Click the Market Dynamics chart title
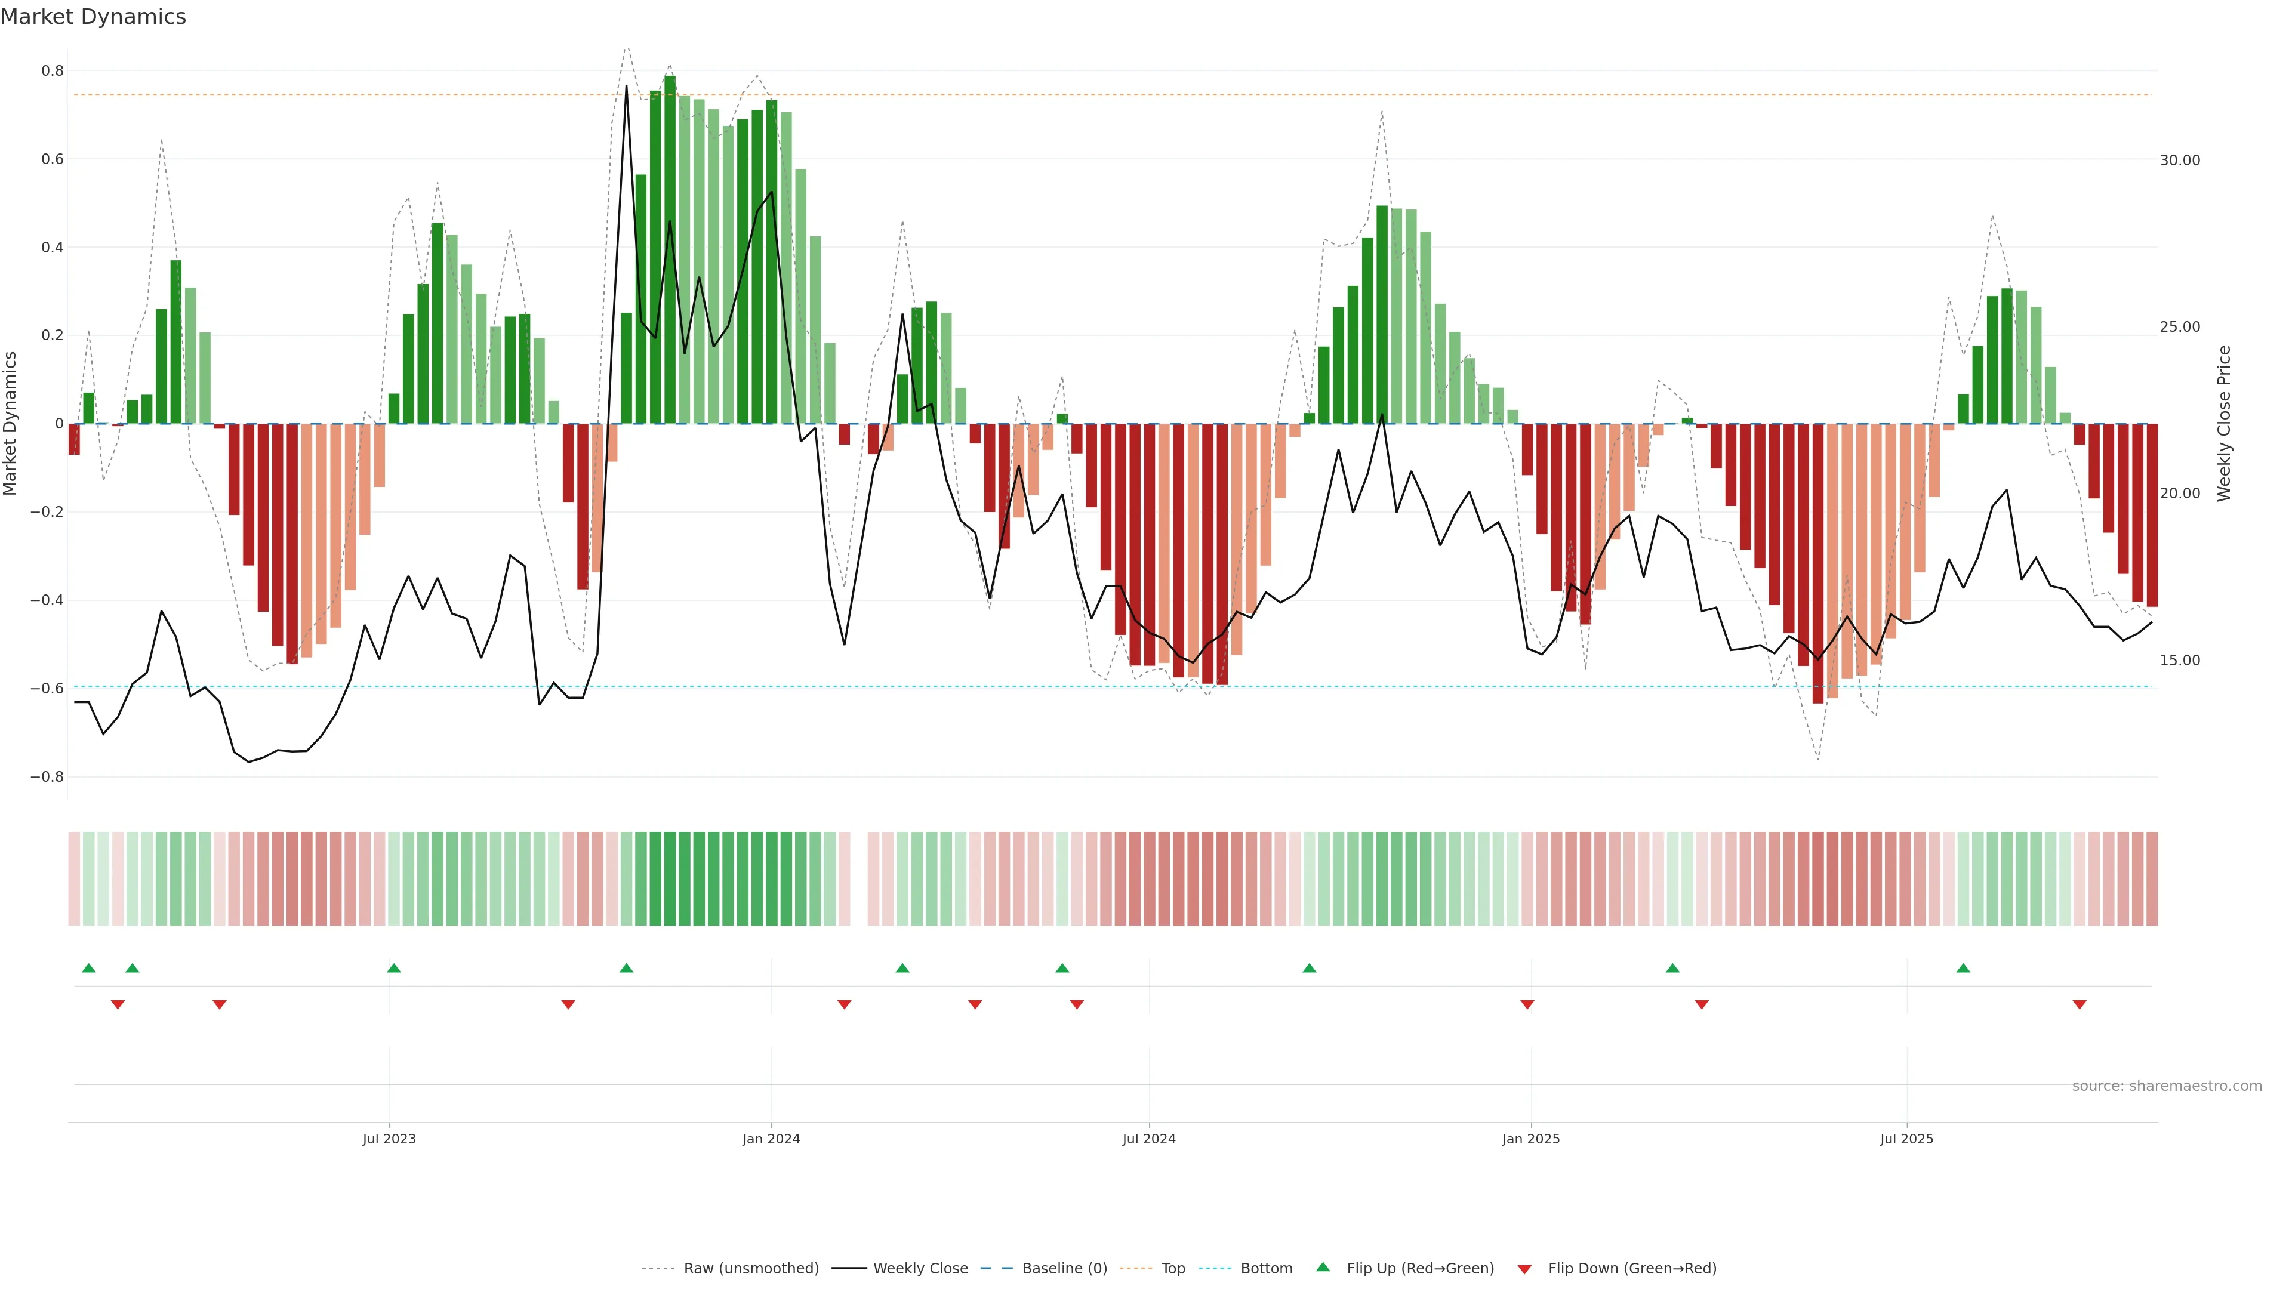The image size is (2292, 1289). [x=94, y=17]
